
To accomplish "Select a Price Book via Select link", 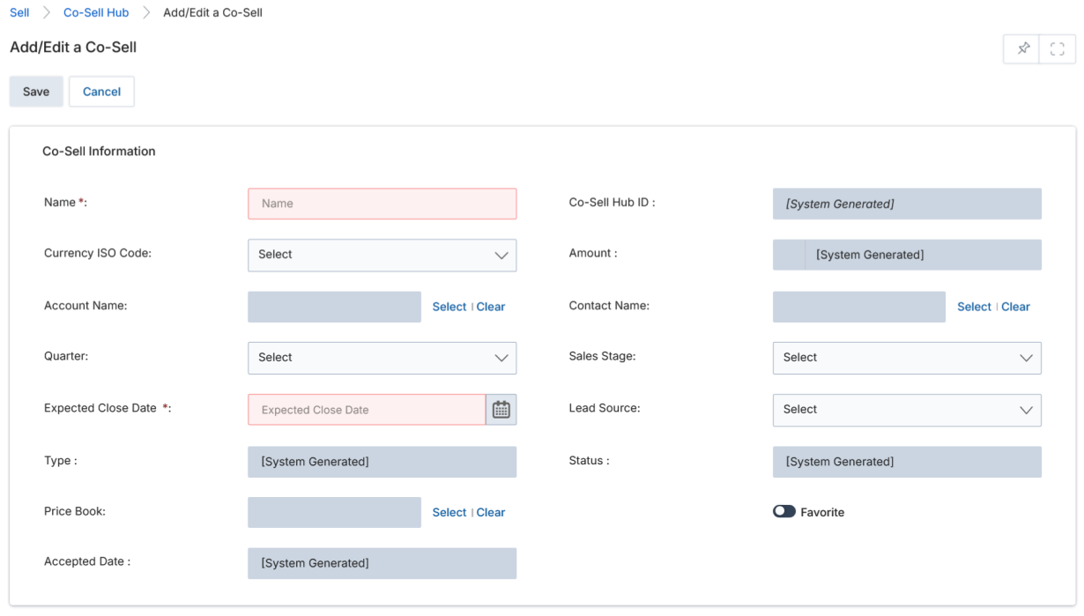I will (449, 512).
